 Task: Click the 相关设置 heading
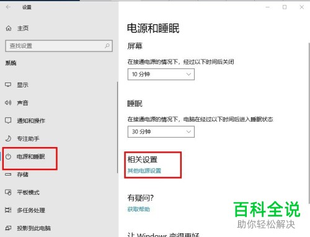point(143,159)
